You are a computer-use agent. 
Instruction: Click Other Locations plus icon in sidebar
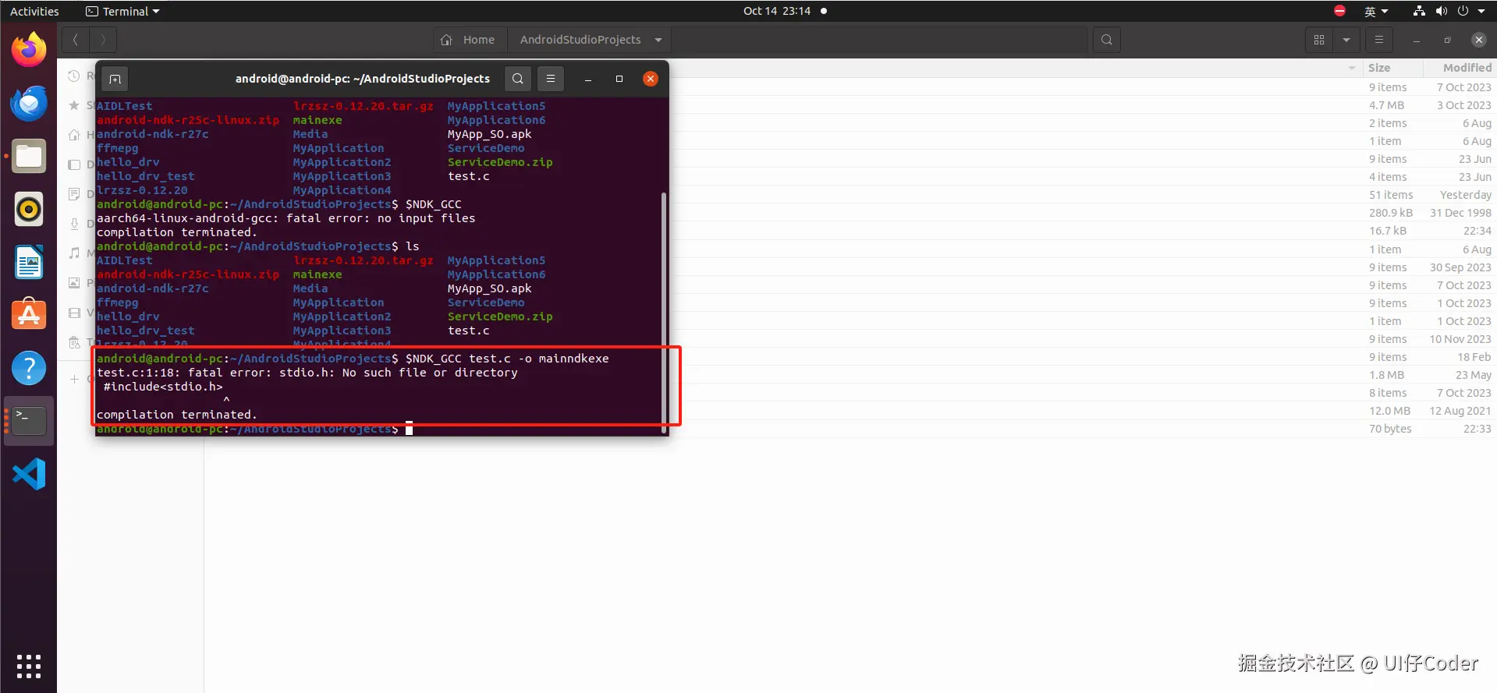pyautogui.click(x=74, y=379)
